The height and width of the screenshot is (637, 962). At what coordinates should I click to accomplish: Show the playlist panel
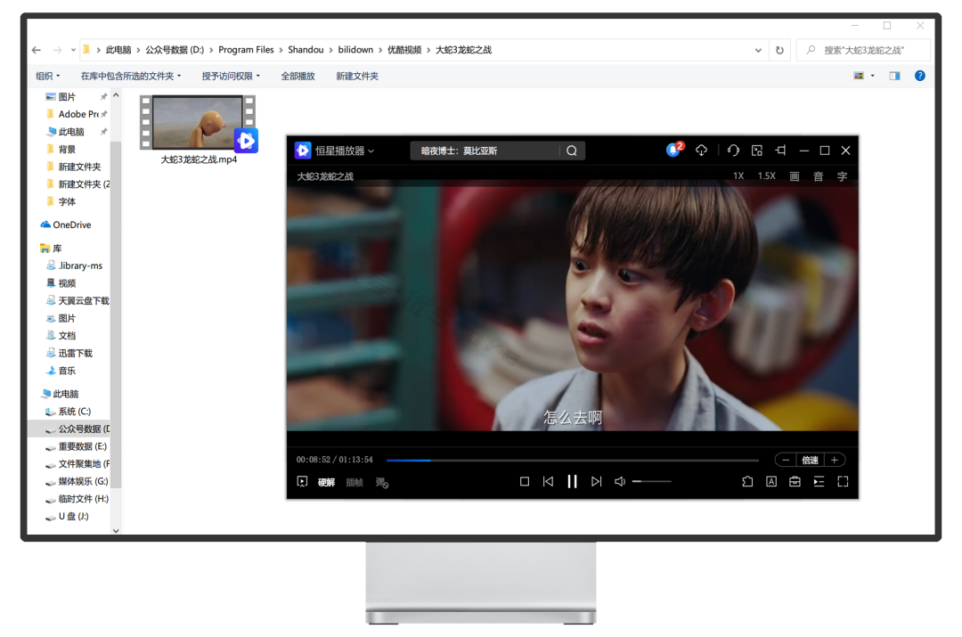point(819,482)
